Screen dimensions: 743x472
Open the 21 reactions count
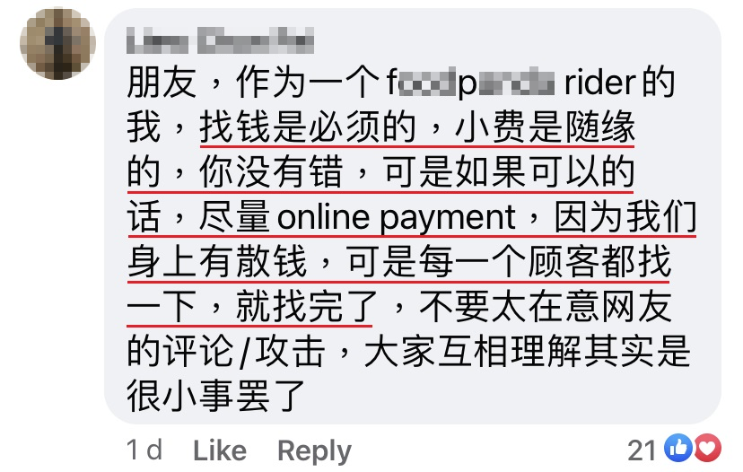641,450
